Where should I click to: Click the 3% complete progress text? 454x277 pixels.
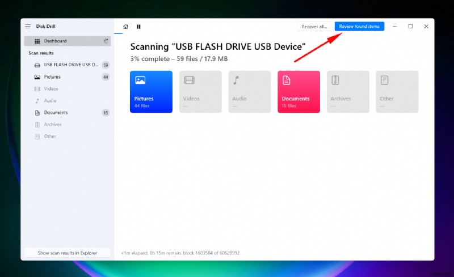(179, 59)
